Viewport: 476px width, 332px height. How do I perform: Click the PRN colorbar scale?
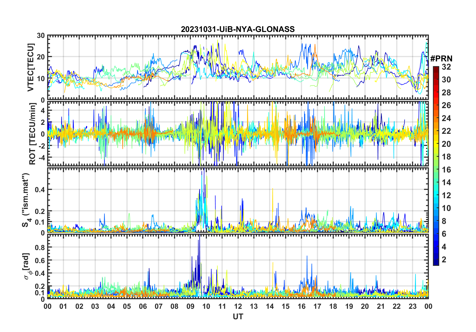436,166
